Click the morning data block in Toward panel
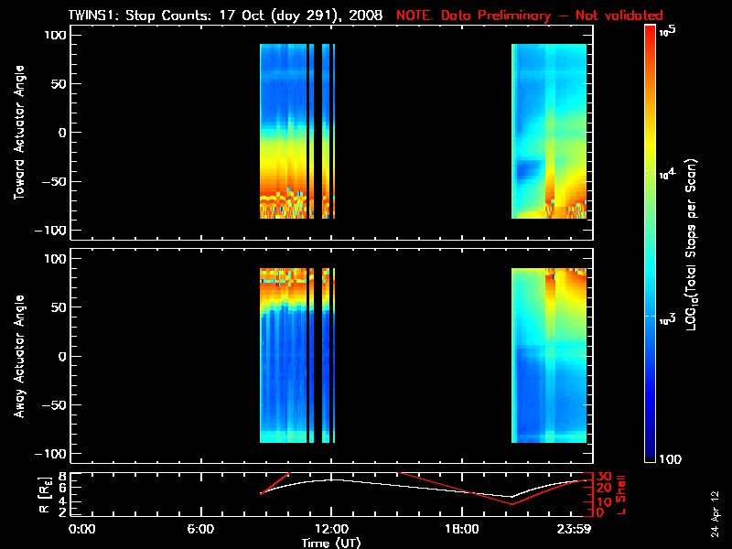Screen dimensions: 732x549 click(x=285, y=133)
